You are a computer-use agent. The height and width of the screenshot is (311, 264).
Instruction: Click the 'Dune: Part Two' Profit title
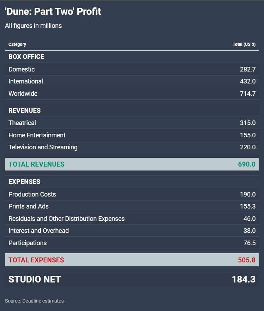[53, 12]
